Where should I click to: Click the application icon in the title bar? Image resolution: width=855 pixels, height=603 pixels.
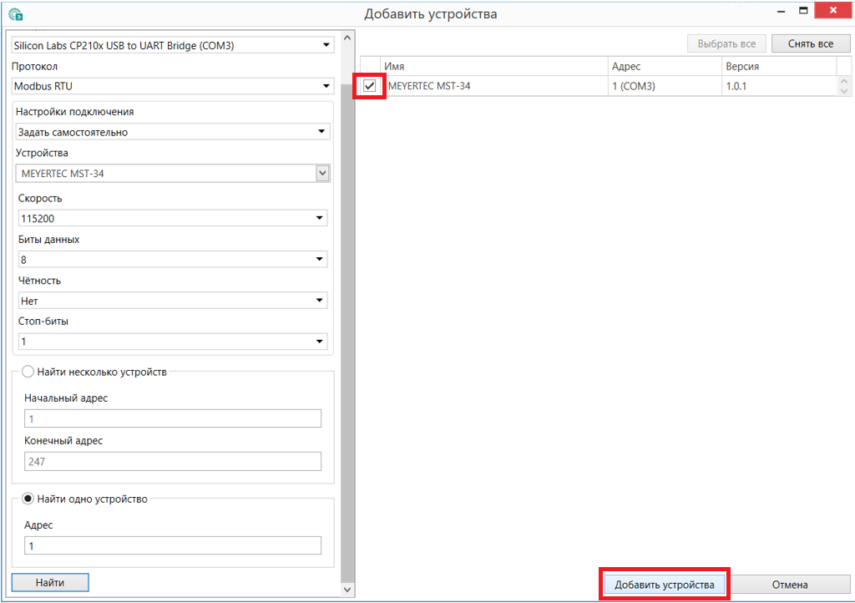[x=15, y=13]
